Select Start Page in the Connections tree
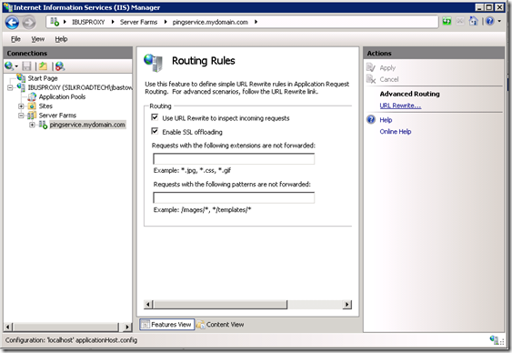Viewport: 512px width, 353px height. pos(43,78)
